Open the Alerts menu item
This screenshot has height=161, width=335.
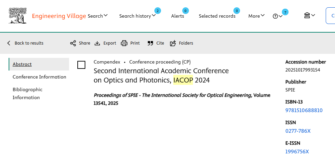(178, 16)
